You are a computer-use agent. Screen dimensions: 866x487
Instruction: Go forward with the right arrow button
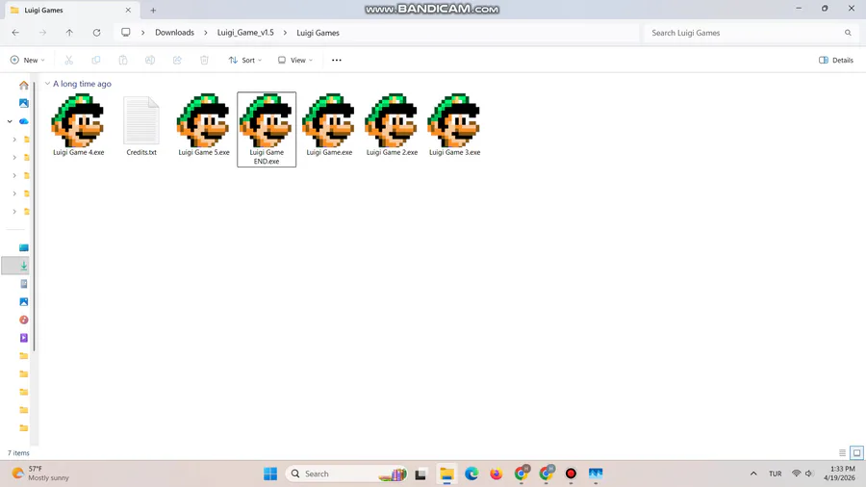[x=42, y=33]
